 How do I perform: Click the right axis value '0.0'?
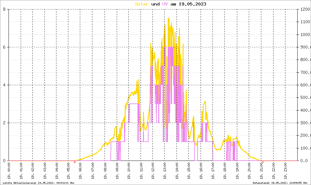[x=304, y=161]
